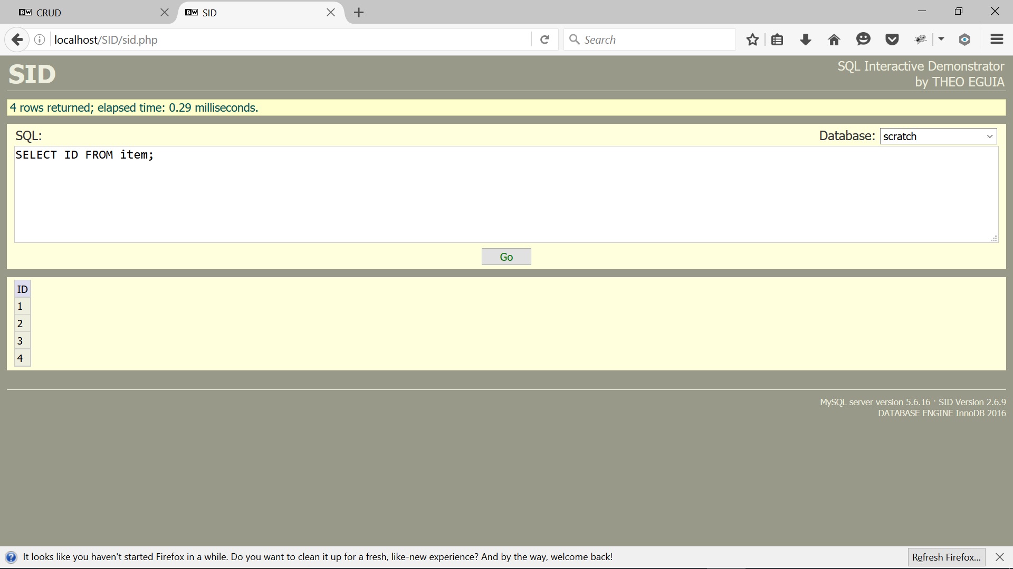Reload the SID page
Screen dimensions: 1013x569
point(544,40)
